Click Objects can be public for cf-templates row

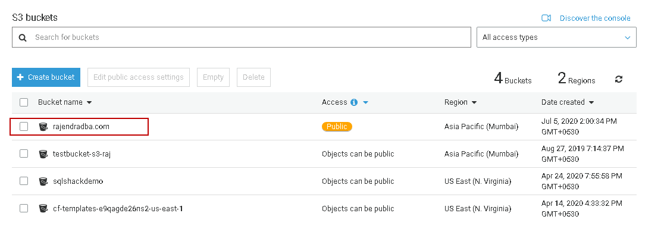pyautogui.click(x=358, y=209)
